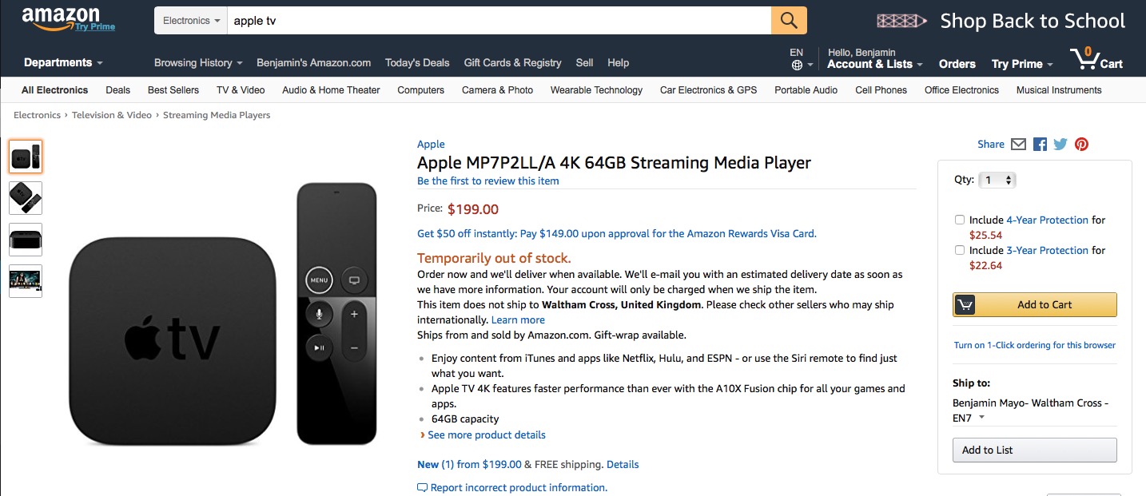This screenshot has height=496, width=1146.
Task: Pin the product on Pinterest
Action: pyautogui.click(x=1081, y=145)
